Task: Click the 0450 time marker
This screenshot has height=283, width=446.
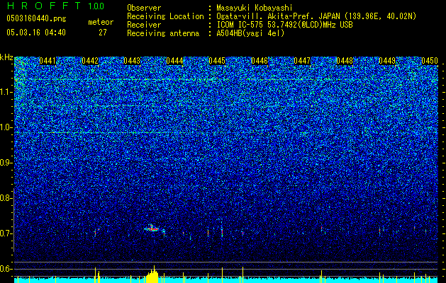Action: (x=430, y=61)
